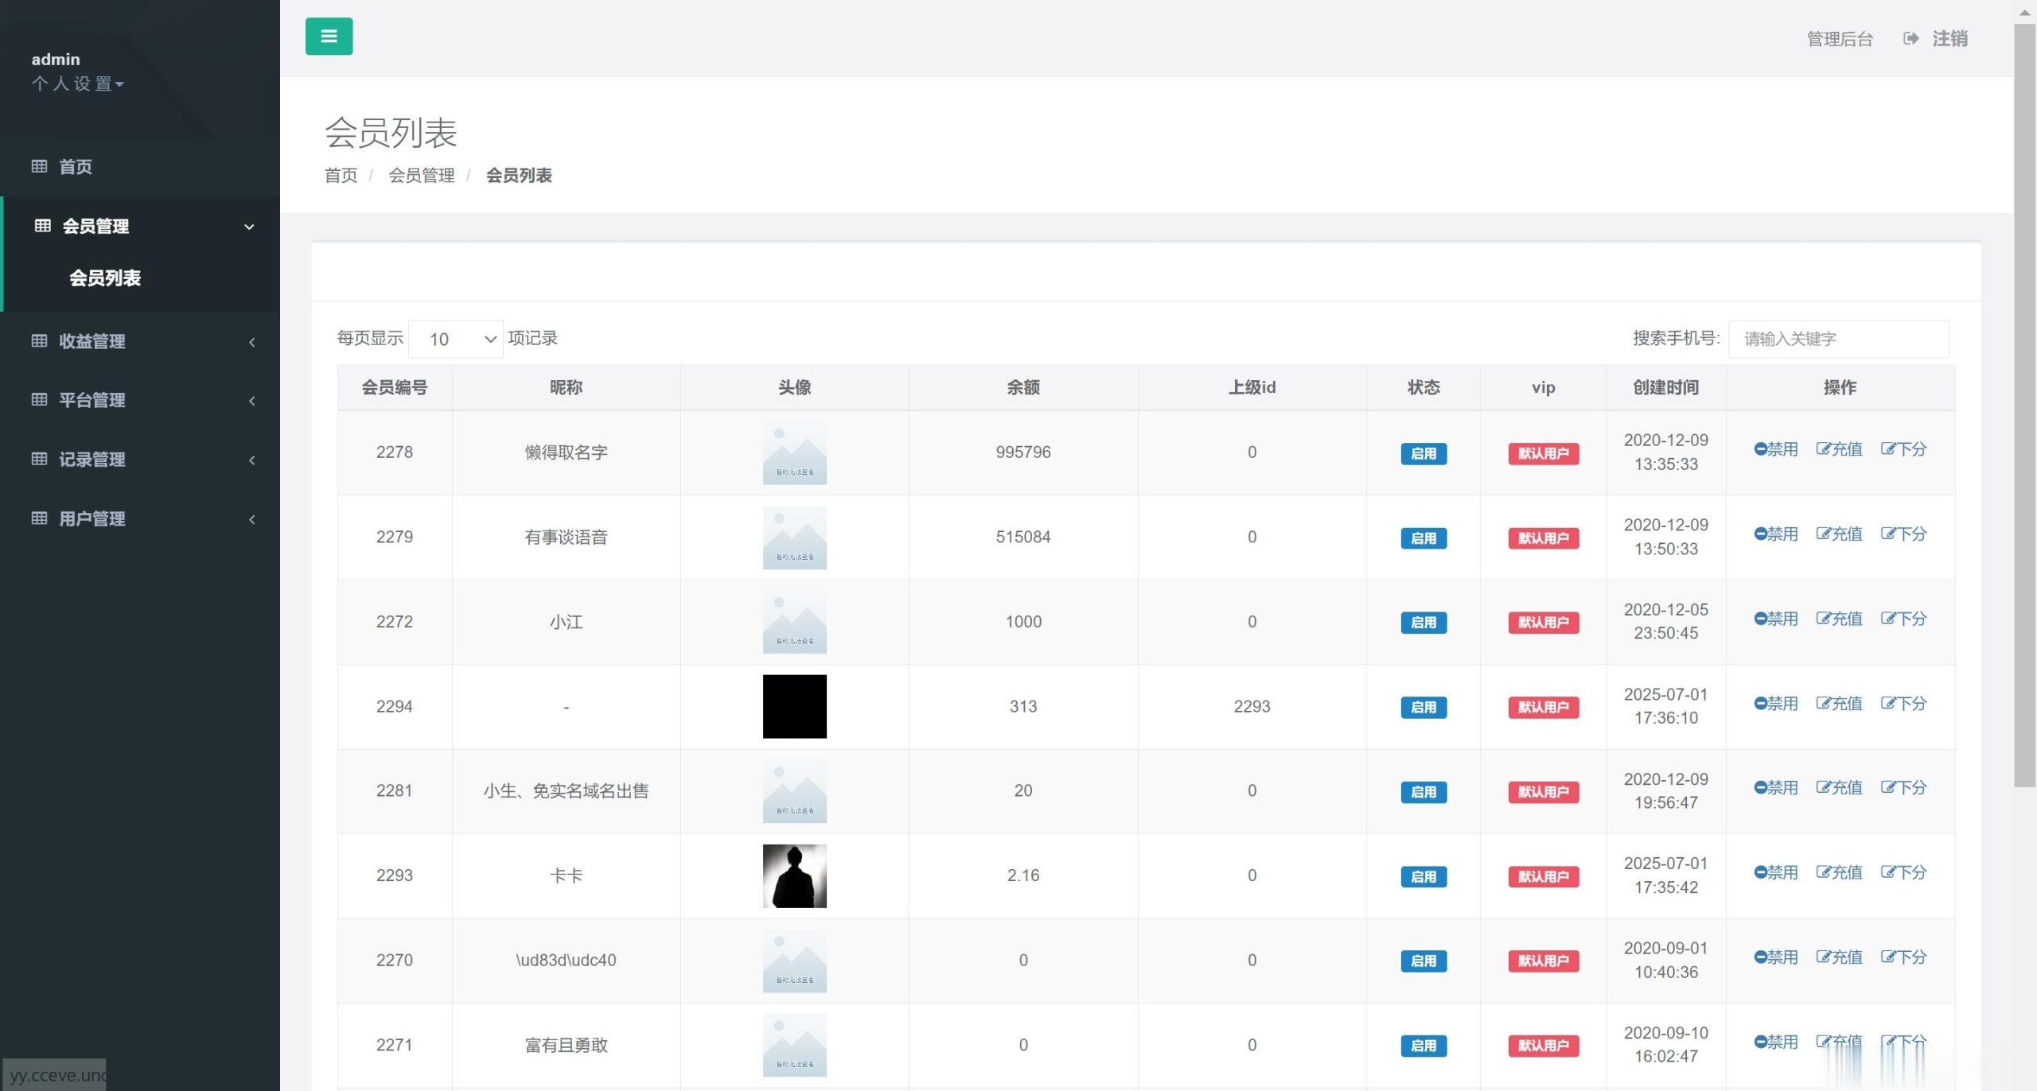Click the 下分 icon for member 2294
The width and height of the screenshot is (2037, 1091).
pyautogui.click(x=1889, y=703)
